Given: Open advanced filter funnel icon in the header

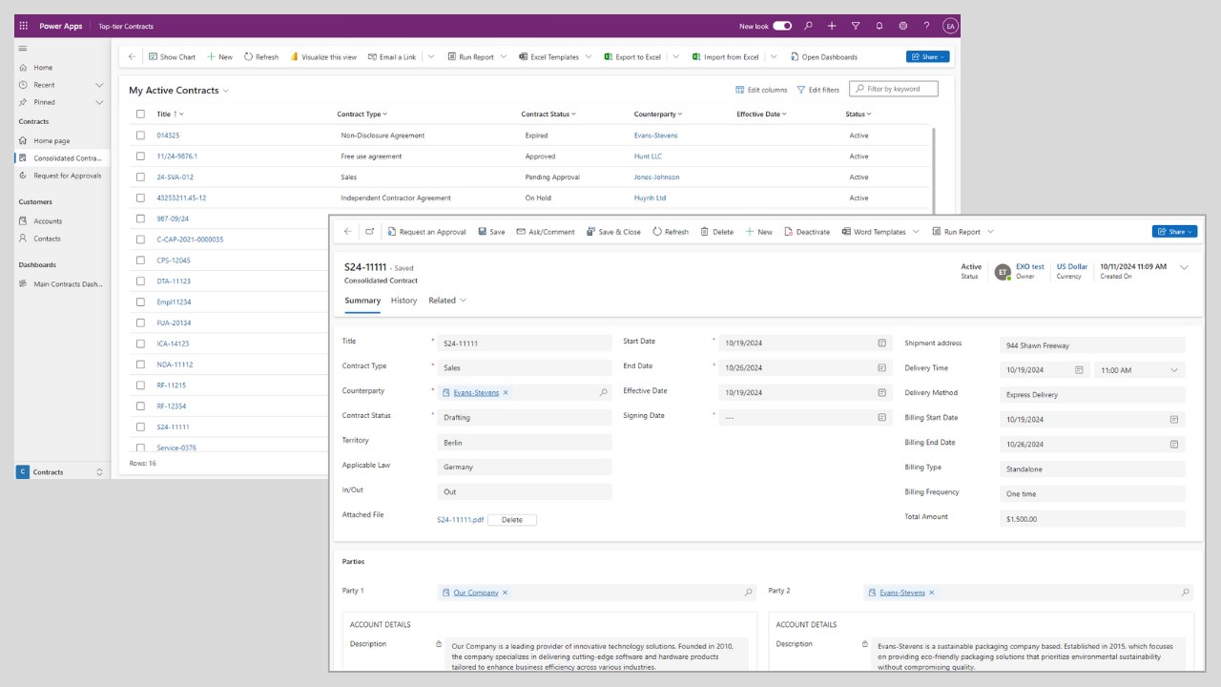Looking at the screenshot, I should [856, 26].
